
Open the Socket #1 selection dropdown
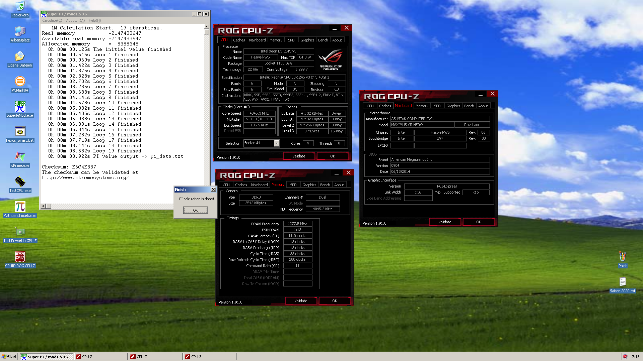coord(277,143)
